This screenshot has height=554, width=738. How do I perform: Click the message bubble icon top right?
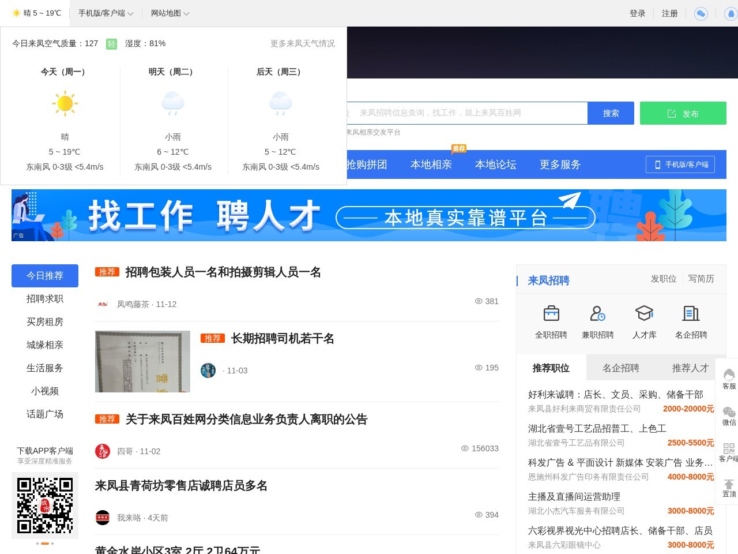tap(701, 13)
